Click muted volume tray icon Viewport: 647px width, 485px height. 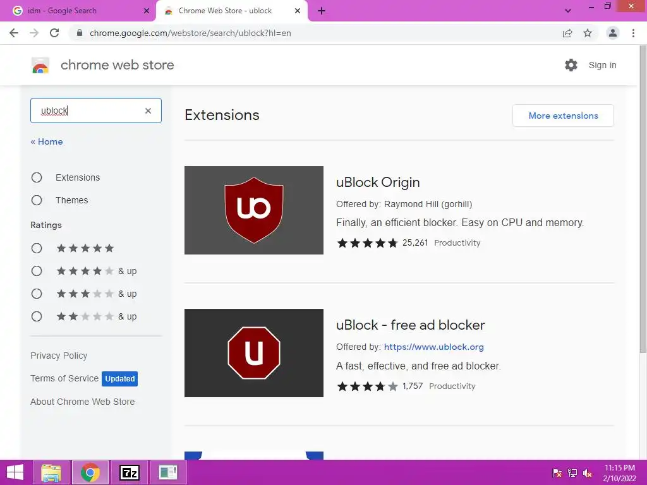tap(588, 473)
